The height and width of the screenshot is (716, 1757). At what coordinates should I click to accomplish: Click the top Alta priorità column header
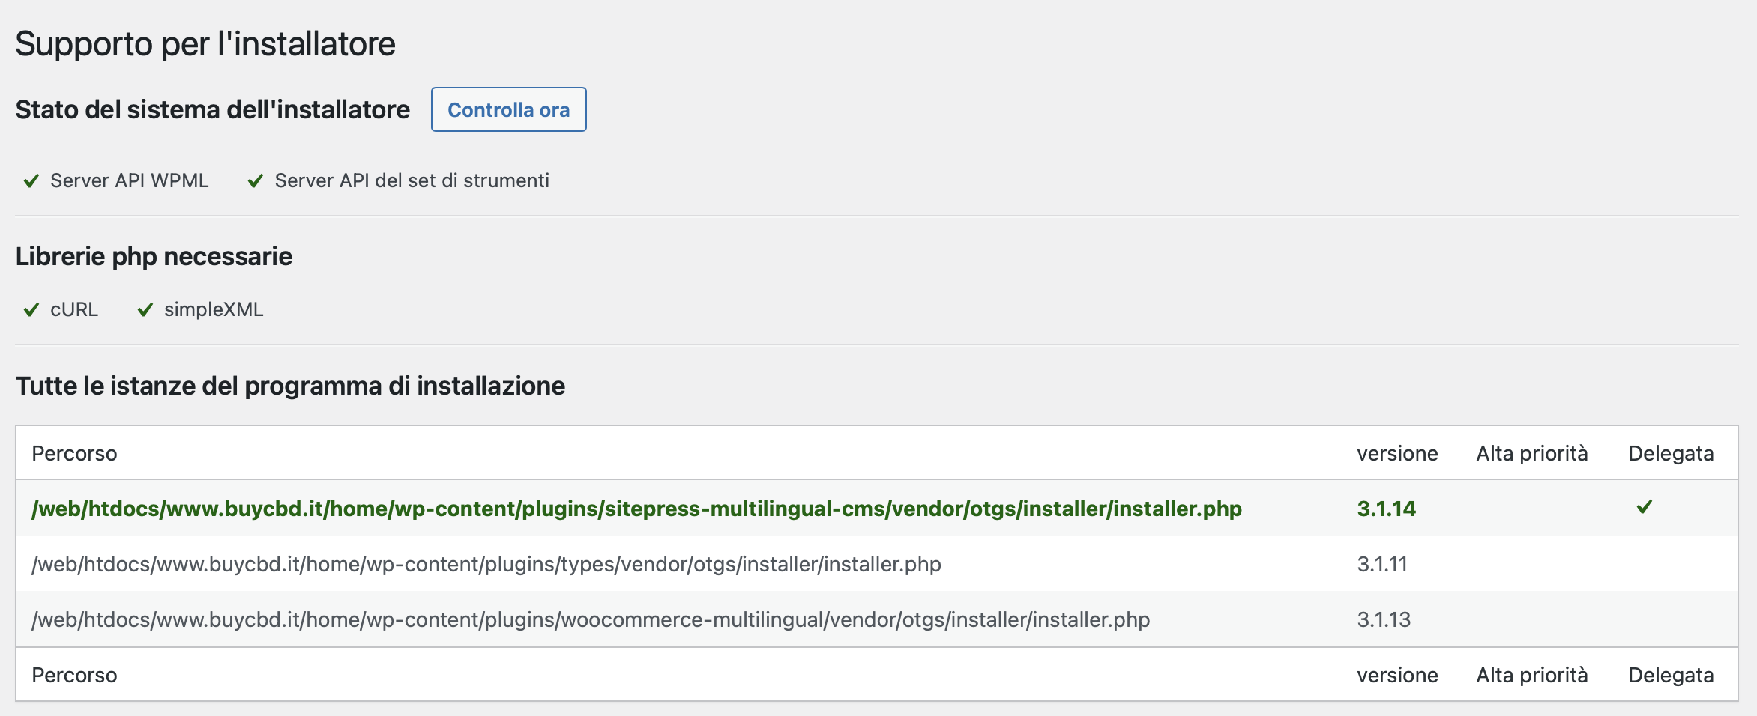point(1532,453)
